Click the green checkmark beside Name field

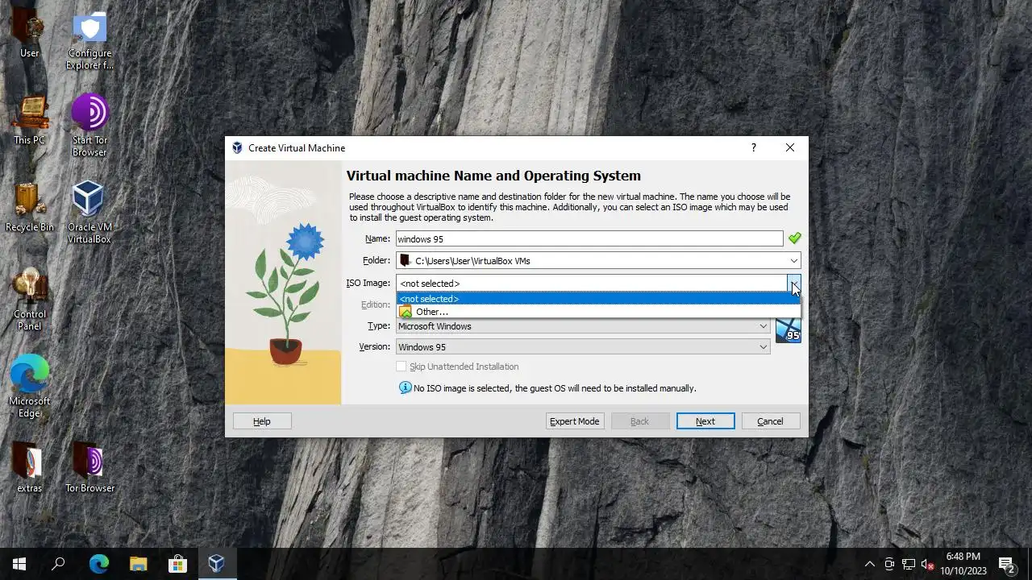[x=795, y=238]
